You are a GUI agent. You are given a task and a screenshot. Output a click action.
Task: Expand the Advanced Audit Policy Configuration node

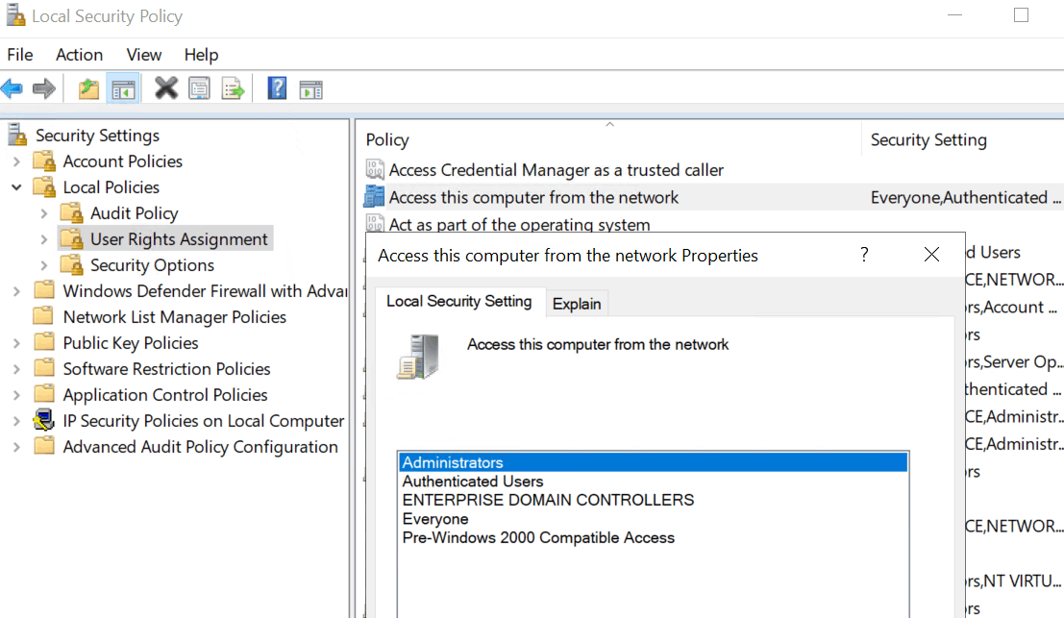click(17, 447)
